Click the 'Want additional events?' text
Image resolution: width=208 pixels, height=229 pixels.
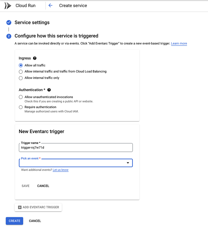point(36,170)
